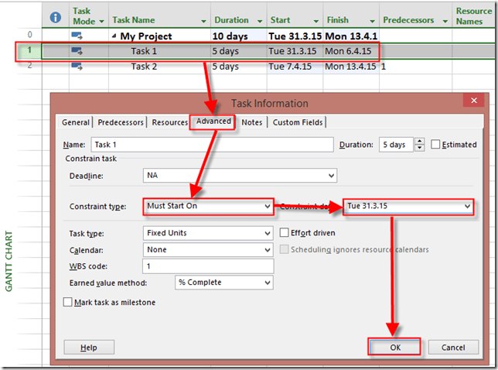Open the Constraint date dropdown
The height and width of the screenshot is (370, 498).
(x=466, y=207)
